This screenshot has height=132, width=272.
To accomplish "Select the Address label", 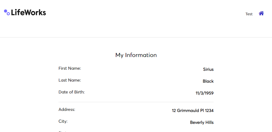I will pos(67,110).
